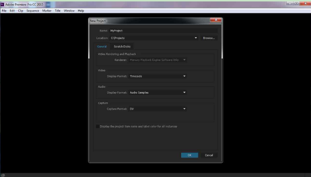Open the Help menu
311x177 pixels.
coord(81,11)
